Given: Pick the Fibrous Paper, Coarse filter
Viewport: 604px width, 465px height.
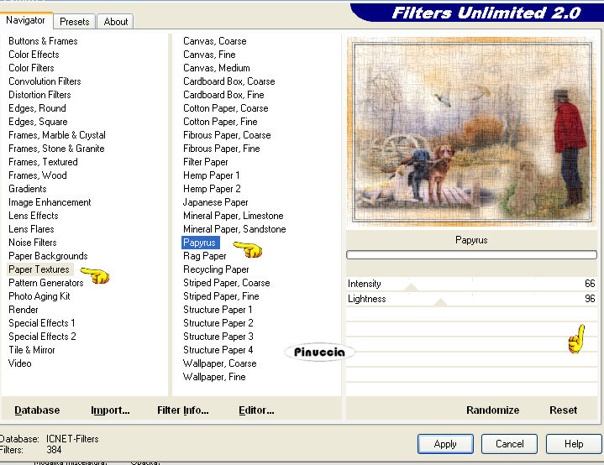Looking at the screenshot, I should (227, 135).
